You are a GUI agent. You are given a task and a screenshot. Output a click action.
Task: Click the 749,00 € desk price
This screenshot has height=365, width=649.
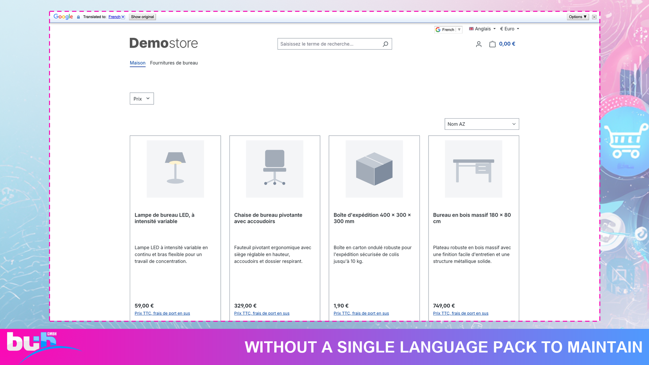(x=444, y=306)
